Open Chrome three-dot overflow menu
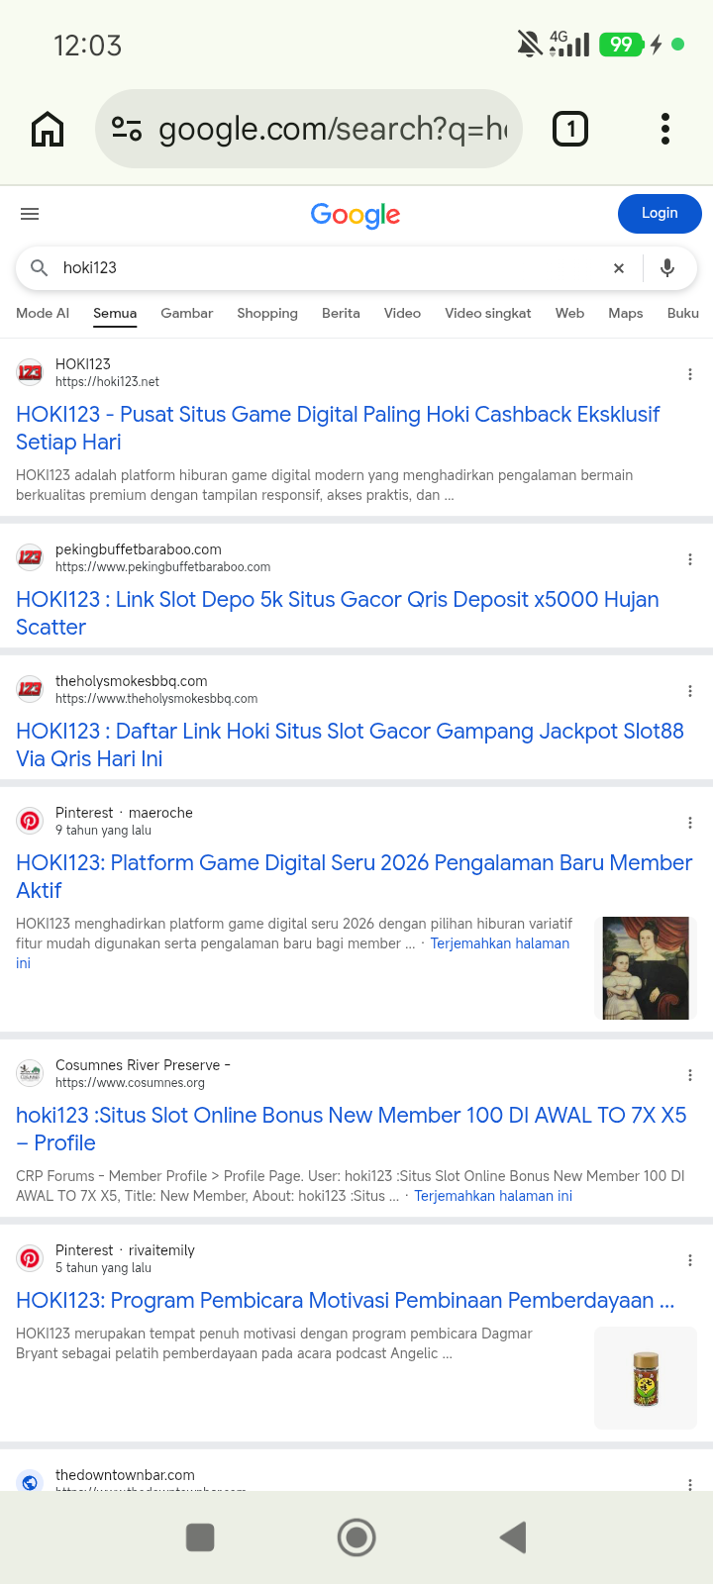The image size is (713, 1584). coord(665,129)
